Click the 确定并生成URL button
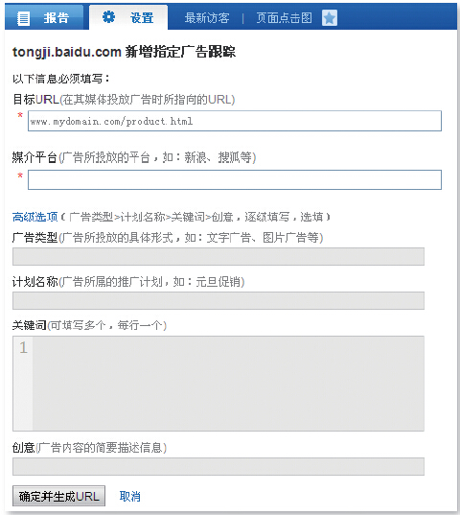This screenshot has width=460, height=515. pyautogui.click(x=59, y=496)
